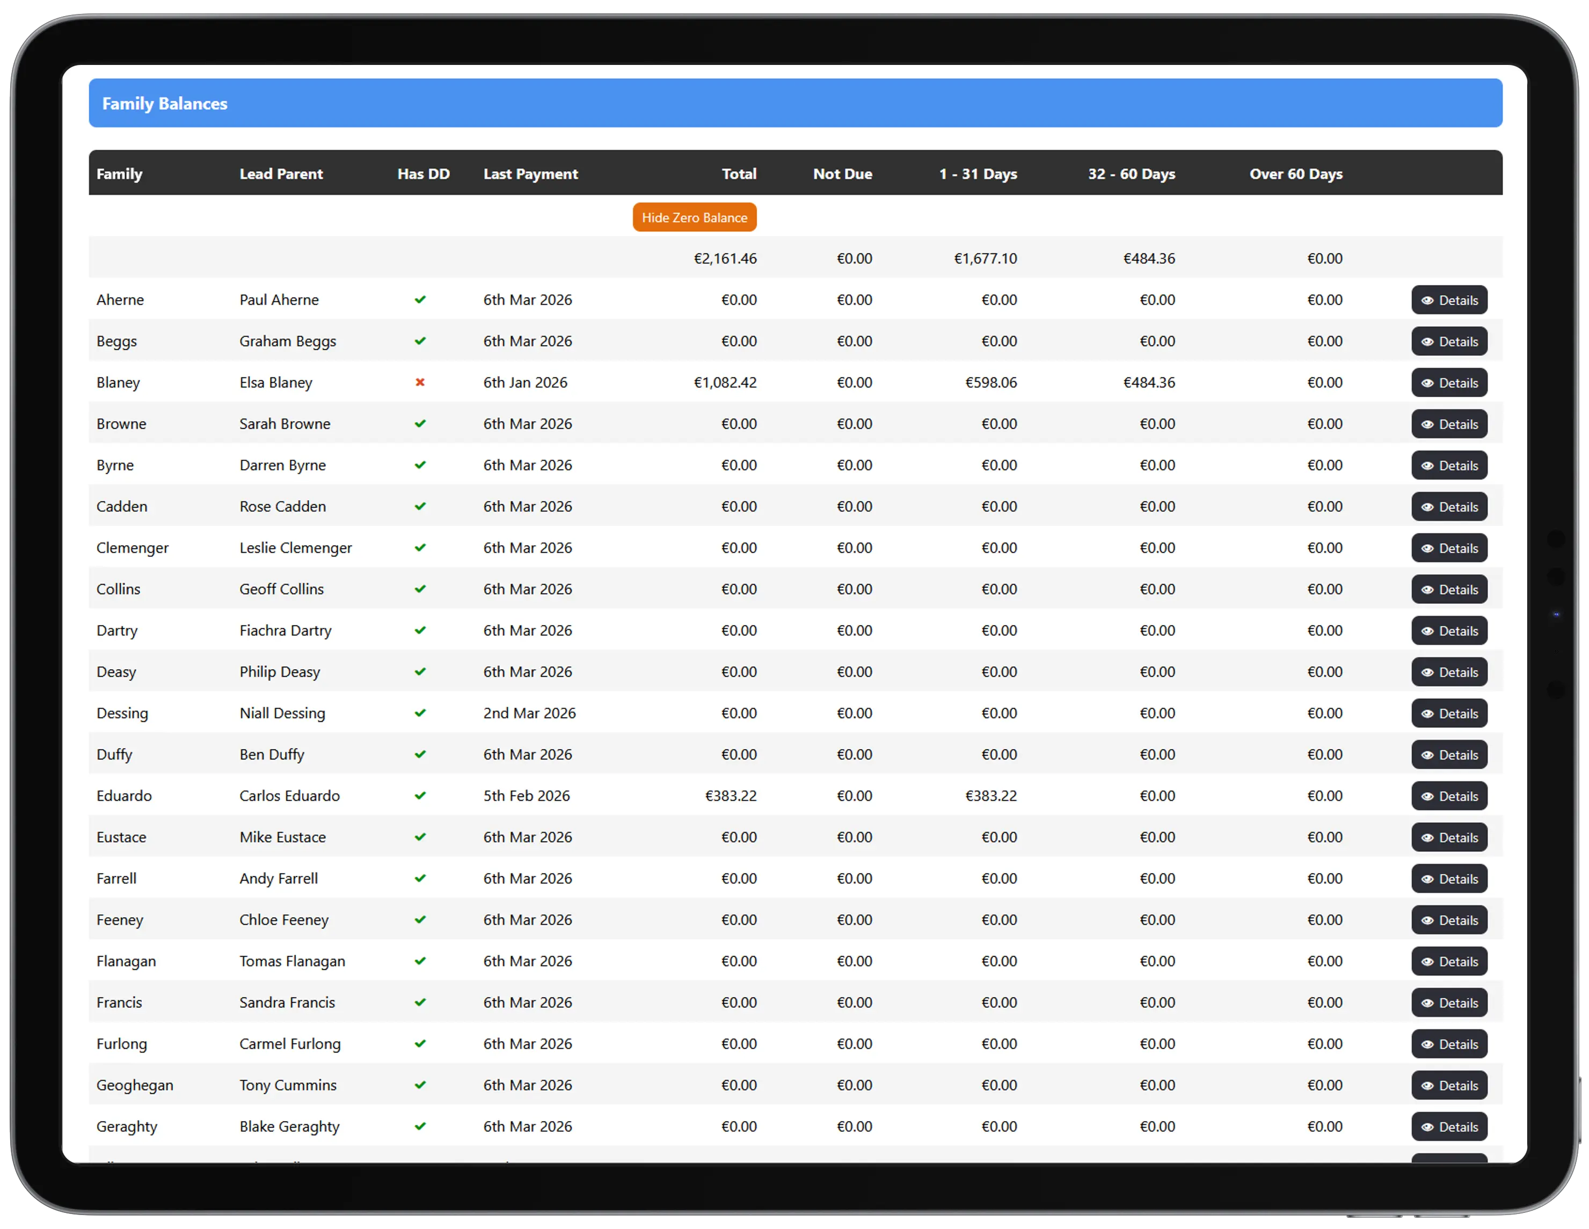Click the green checkmark for Carlos Eduardo
The width and height of the screenshot is (1589, 1229).
(x=420, y=795)
